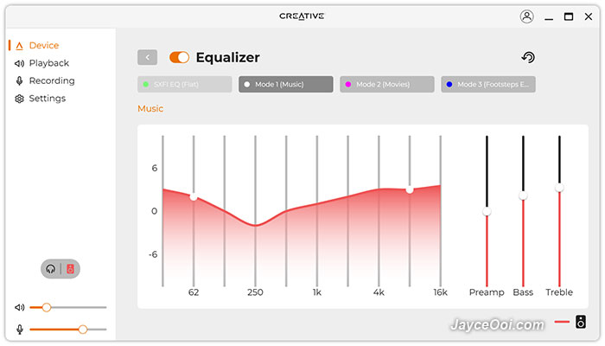This screenshot has width=605, height=346.
Task: Click the Preamp slider handle
Action: tap(487, 212)
